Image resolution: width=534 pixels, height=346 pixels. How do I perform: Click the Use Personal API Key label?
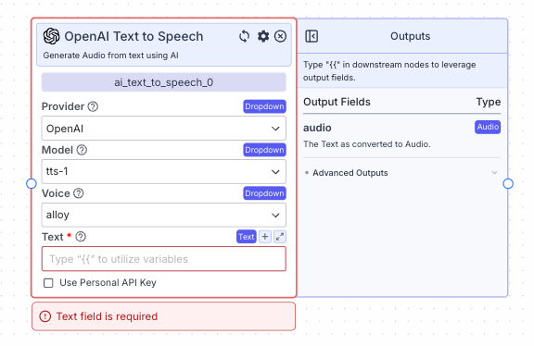[x=108, y=283]
